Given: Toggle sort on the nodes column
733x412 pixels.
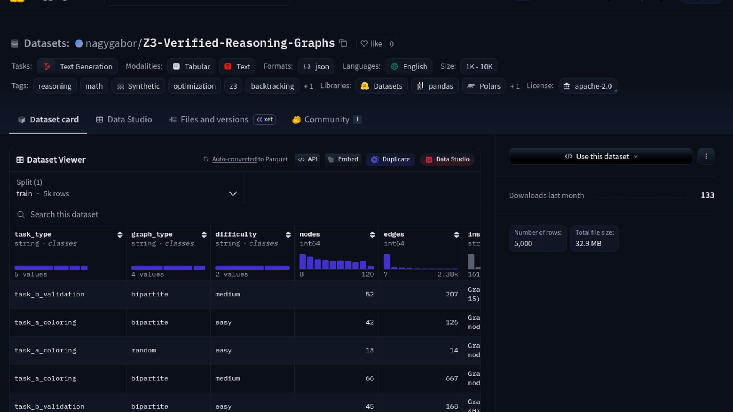Looking at the screenshot, I should [372, 235].
